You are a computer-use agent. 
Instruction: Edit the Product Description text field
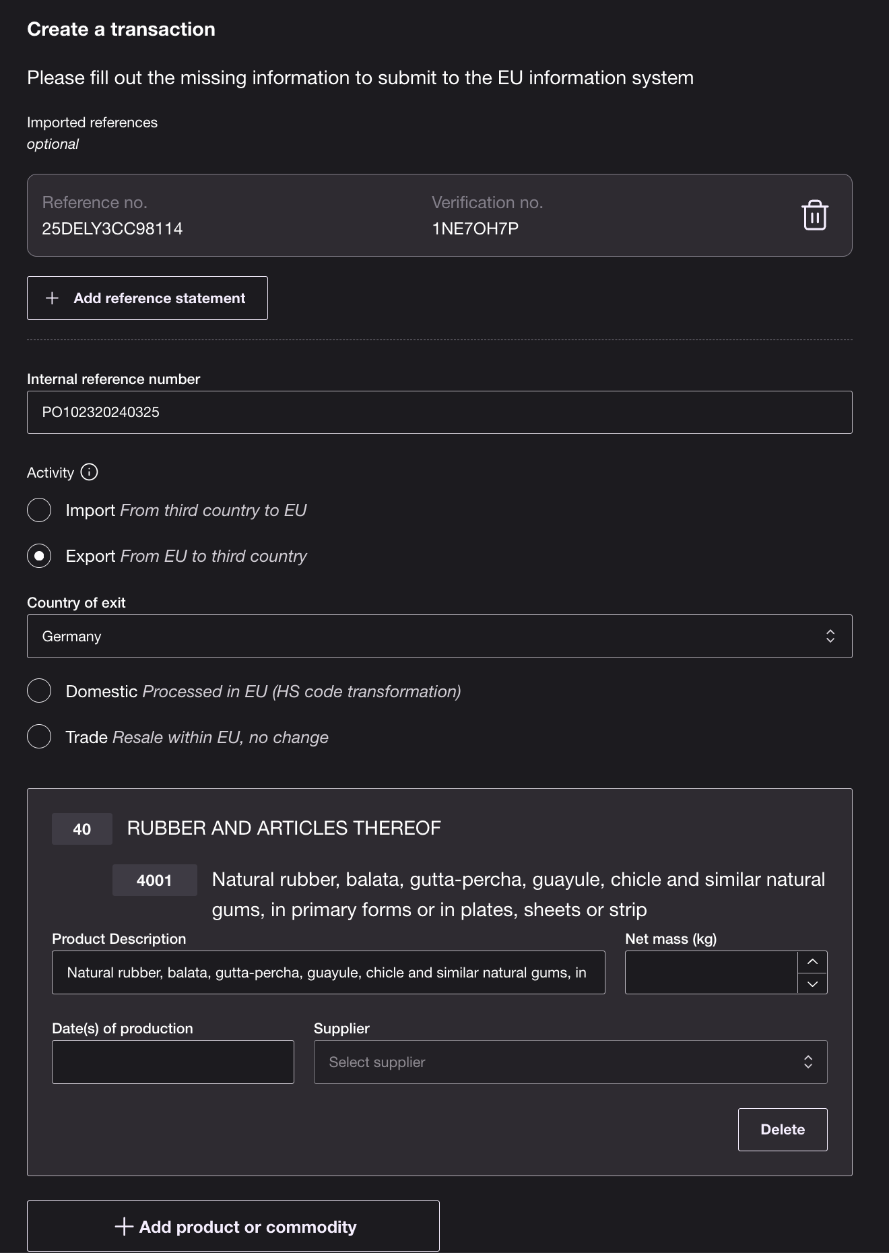point(328,973)
